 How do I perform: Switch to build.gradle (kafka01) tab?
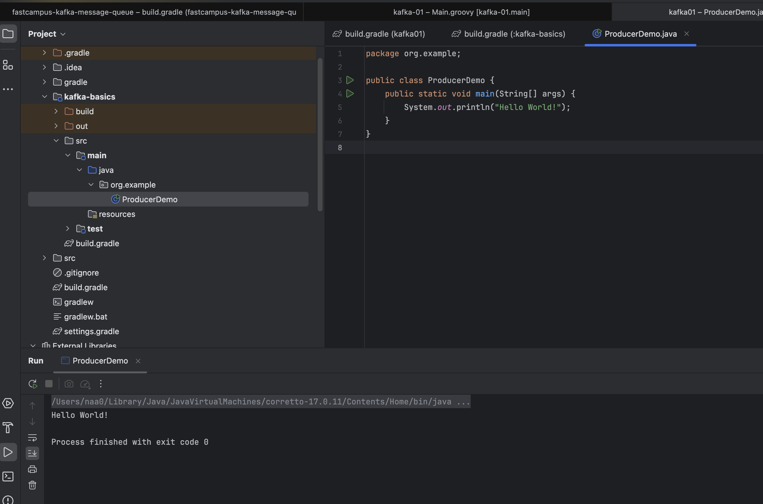click(x=384, y=34)
